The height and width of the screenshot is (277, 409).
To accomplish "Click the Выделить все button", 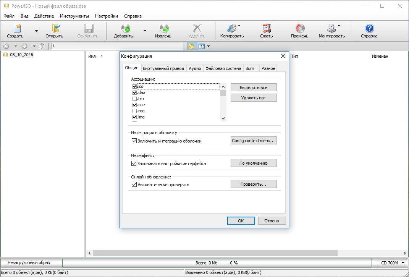I will (x=254, y=87).
